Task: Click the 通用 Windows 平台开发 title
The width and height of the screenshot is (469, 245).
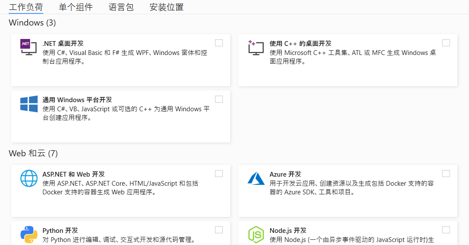Action: click(x=77, y=100)
